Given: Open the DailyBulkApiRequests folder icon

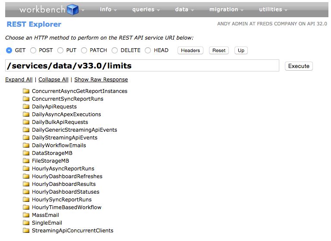Looking at the screenshot, I should (x=26, y=122).
